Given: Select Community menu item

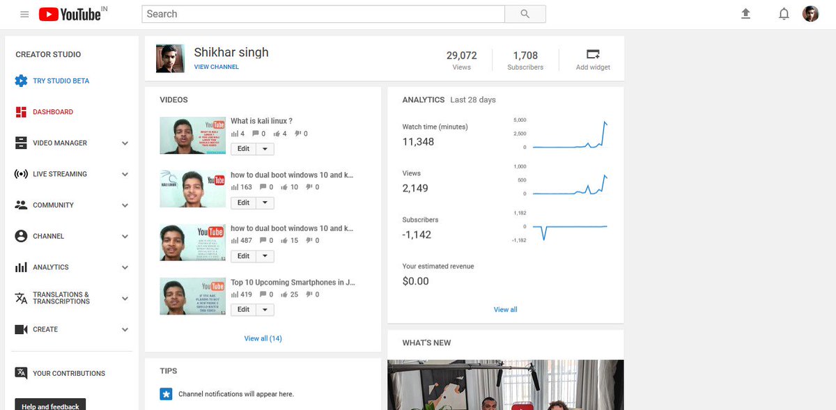Looking at the screenshot, I should (x=53, y=205).
